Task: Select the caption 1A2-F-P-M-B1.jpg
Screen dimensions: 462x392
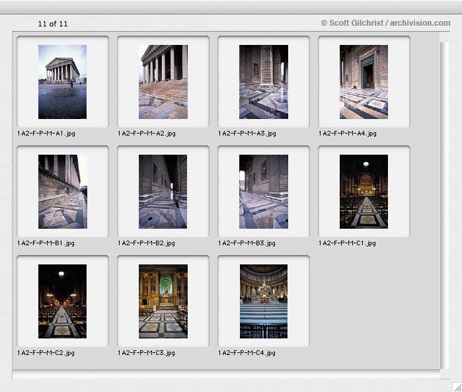Action: [x=46, y=243]
